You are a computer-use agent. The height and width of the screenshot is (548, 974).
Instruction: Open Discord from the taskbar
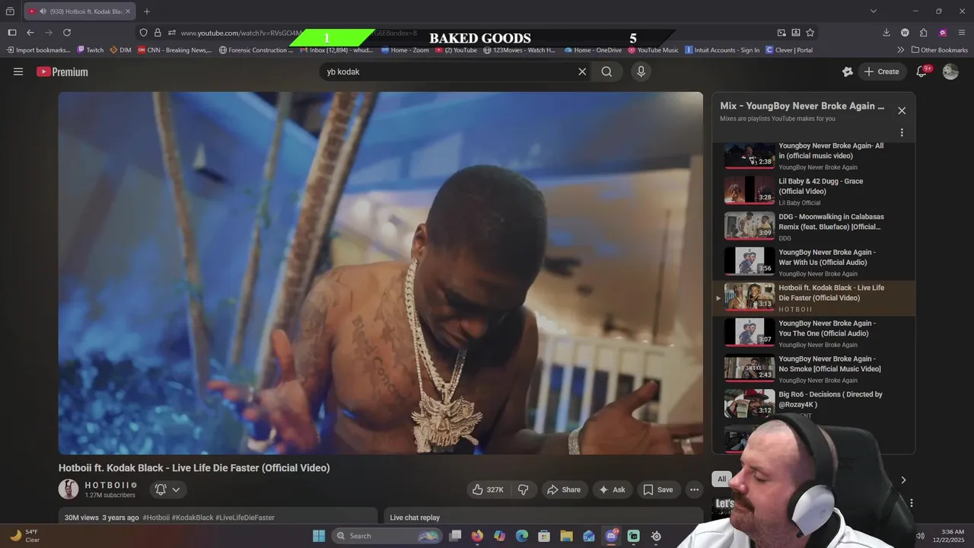click(x=611, y=536)
